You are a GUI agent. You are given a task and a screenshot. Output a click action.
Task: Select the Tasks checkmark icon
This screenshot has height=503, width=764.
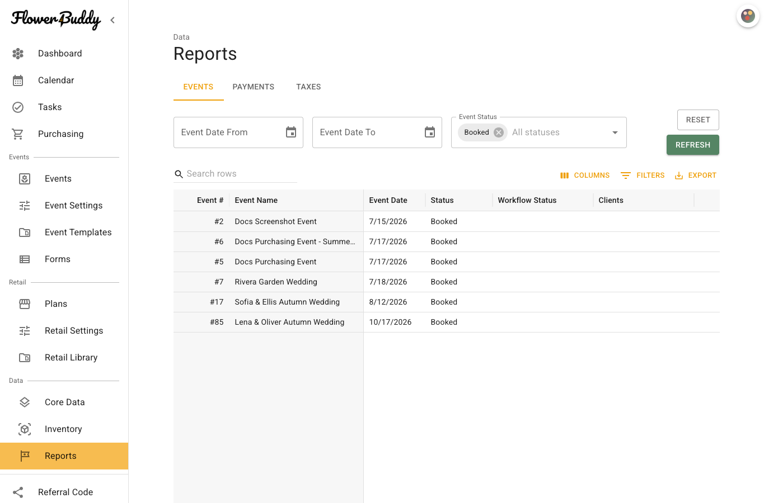pos(18,107)
